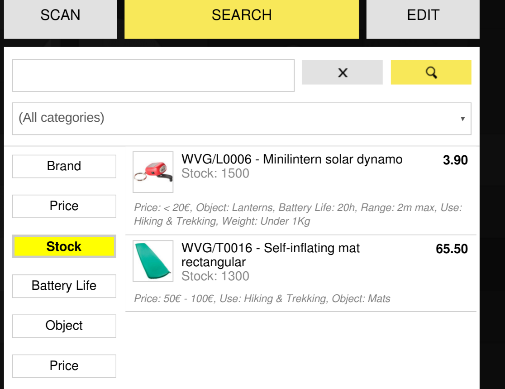Select the Object filter button
505x389 pixels.
click(x=64, y=326)
